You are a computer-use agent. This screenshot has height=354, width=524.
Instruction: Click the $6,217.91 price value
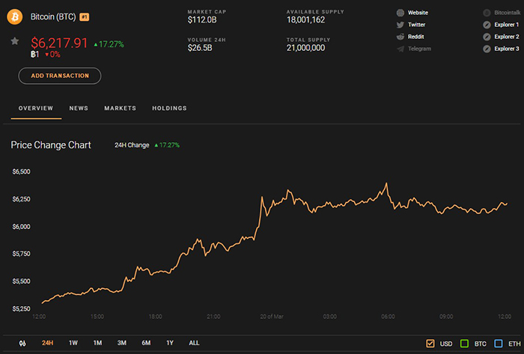[x=59, y=43]
